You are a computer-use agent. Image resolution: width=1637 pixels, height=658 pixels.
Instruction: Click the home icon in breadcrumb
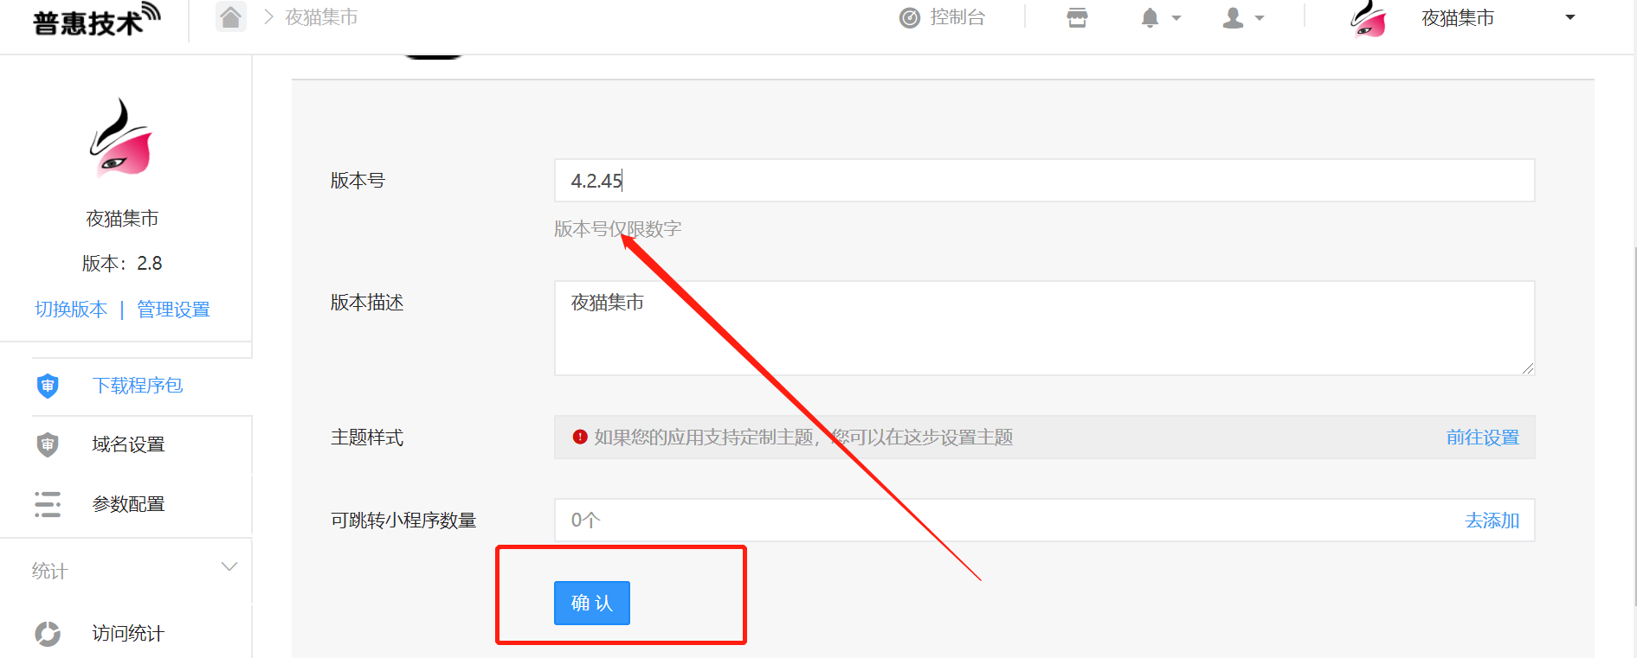click(230, 16)
